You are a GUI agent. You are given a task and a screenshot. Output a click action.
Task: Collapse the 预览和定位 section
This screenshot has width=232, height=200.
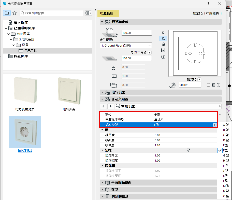102,22
